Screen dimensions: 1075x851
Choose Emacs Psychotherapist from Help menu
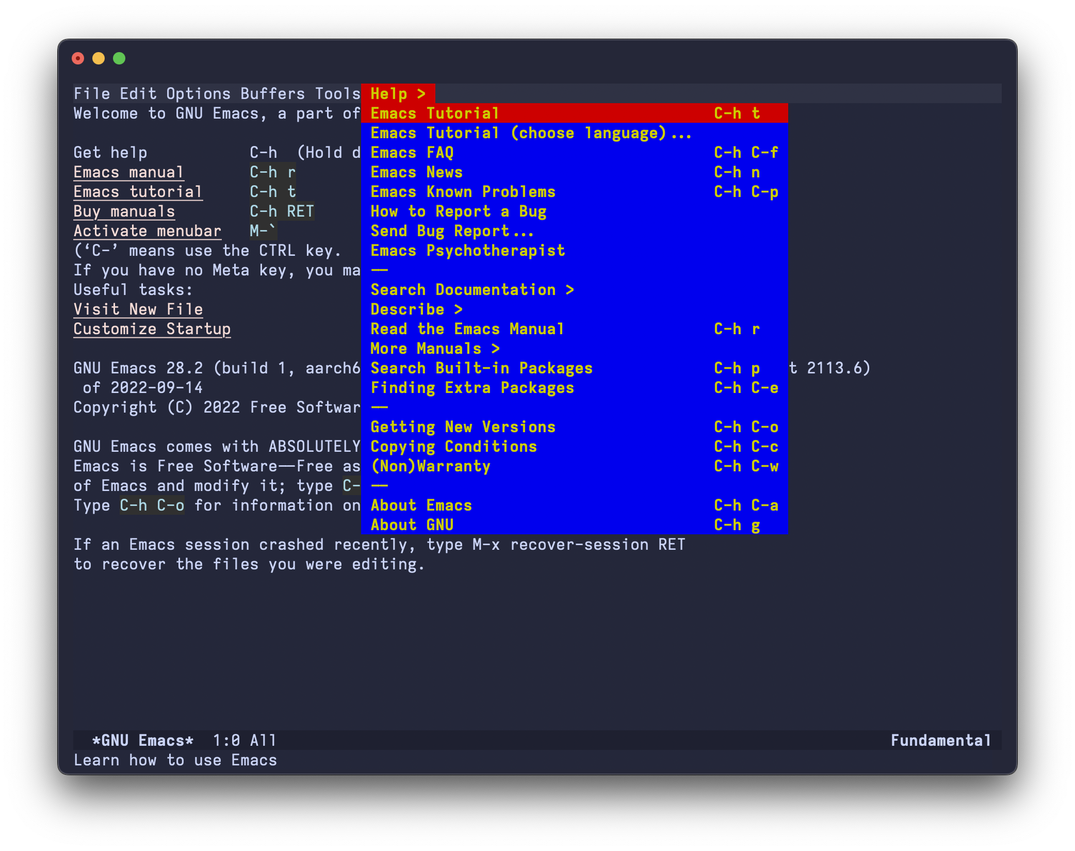467,251
